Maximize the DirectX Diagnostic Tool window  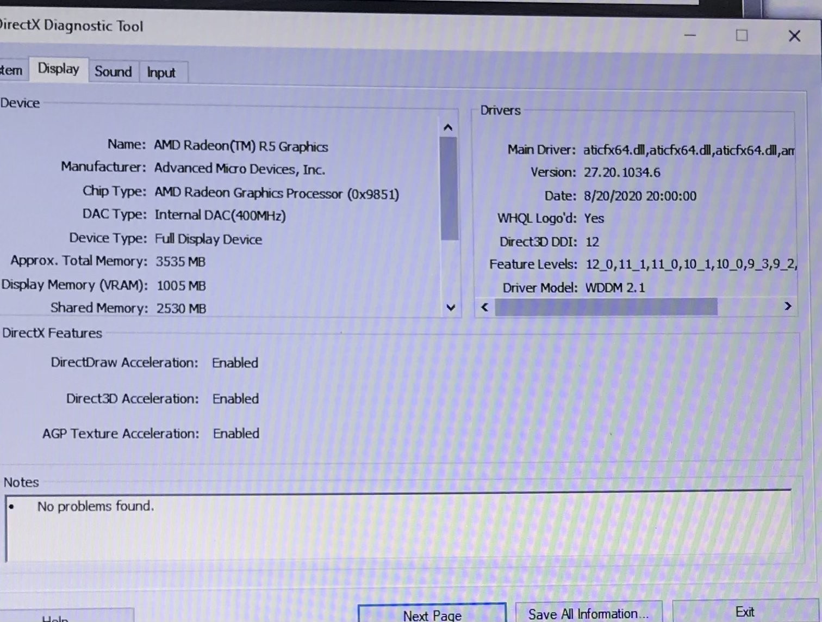(742, 35)
